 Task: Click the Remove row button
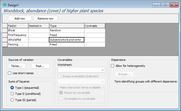click(46, 19)
